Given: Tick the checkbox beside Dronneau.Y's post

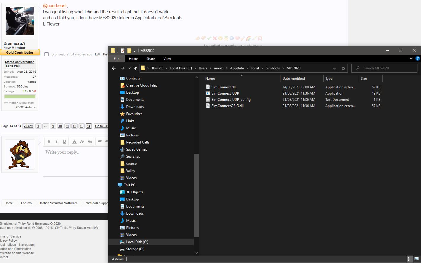Looking at the screenshot, I should pos(47,54).
